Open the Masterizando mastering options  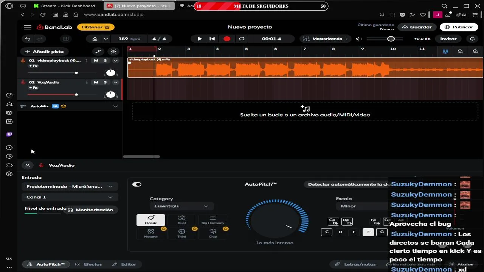pyautogui.click(x=326, y=39)
